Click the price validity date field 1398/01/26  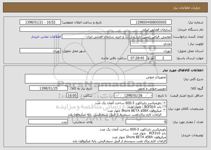coord(133,96)
